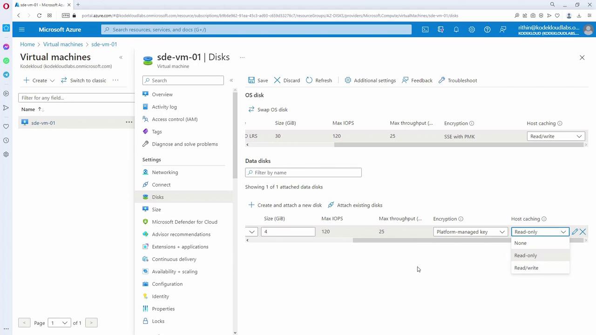
Task: Click Swap OS disk
Action: pos(268,110)
